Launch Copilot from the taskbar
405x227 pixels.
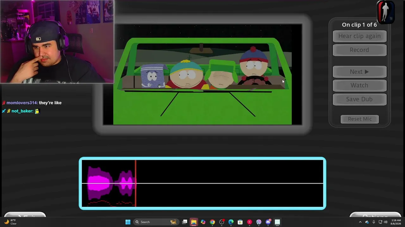[x=203, y=222]
